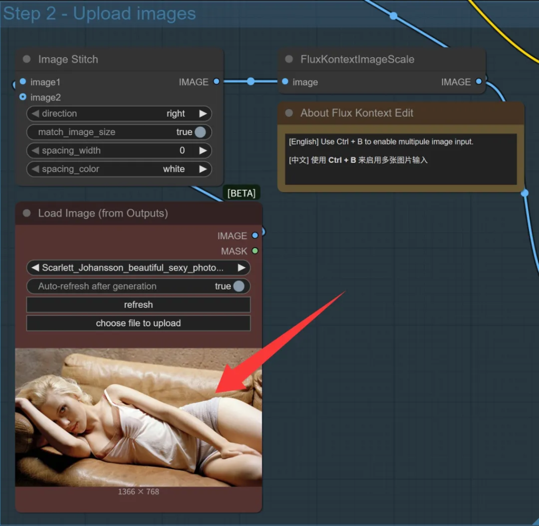The height and width of the screenshot is (526, 539).
Task: Toggle match_image_size switch
Action: (x=200, y=132)
